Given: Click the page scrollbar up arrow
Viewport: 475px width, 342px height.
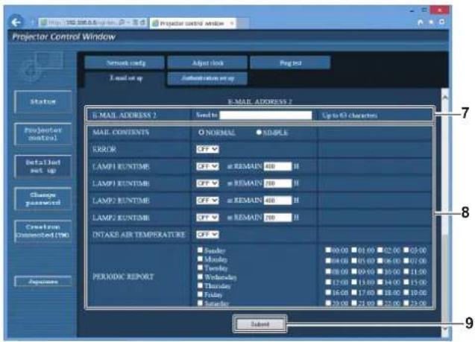Looking at the screenshot, I should click(444, 97).
